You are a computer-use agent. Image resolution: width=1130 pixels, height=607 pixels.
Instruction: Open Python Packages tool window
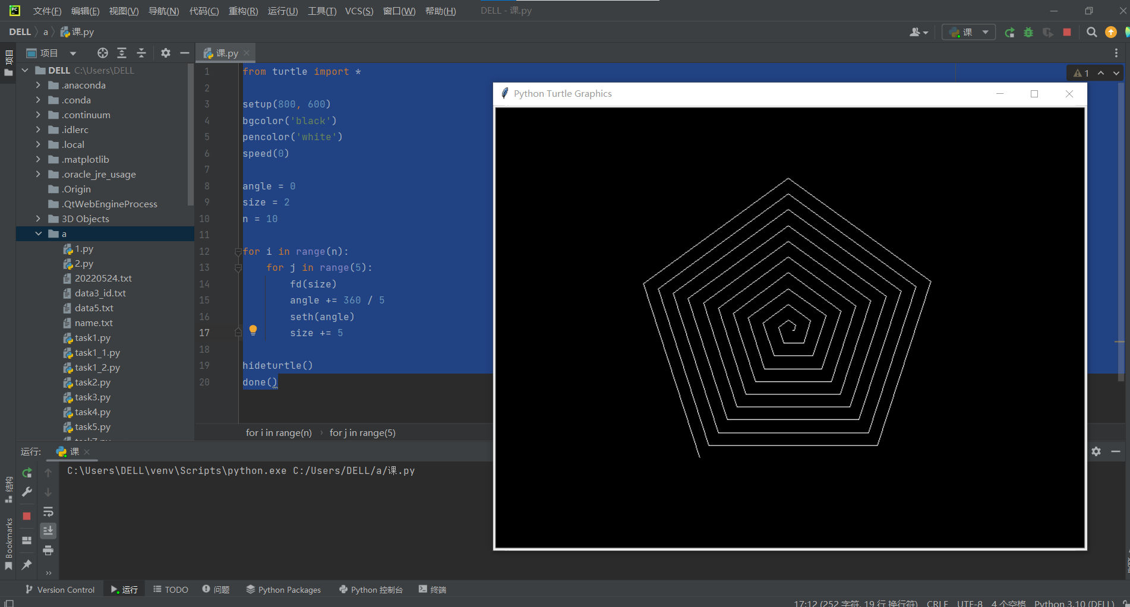[283, 589]
